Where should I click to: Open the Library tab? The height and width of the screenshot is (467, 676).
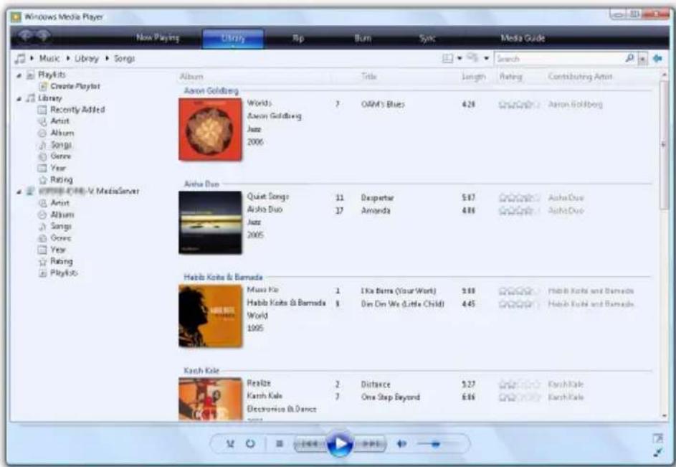tap(233, 38)
